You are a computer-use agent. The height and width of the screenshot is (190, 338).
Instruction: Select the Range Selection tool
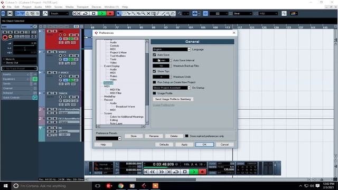pos(124,14)
